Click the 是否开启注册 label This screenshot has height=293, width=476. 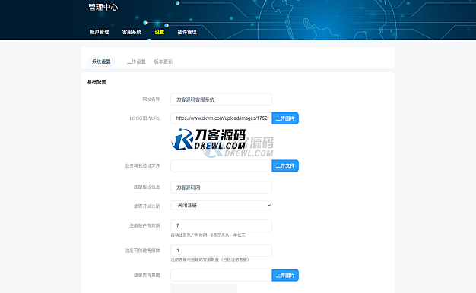click(x=147, y=206)
